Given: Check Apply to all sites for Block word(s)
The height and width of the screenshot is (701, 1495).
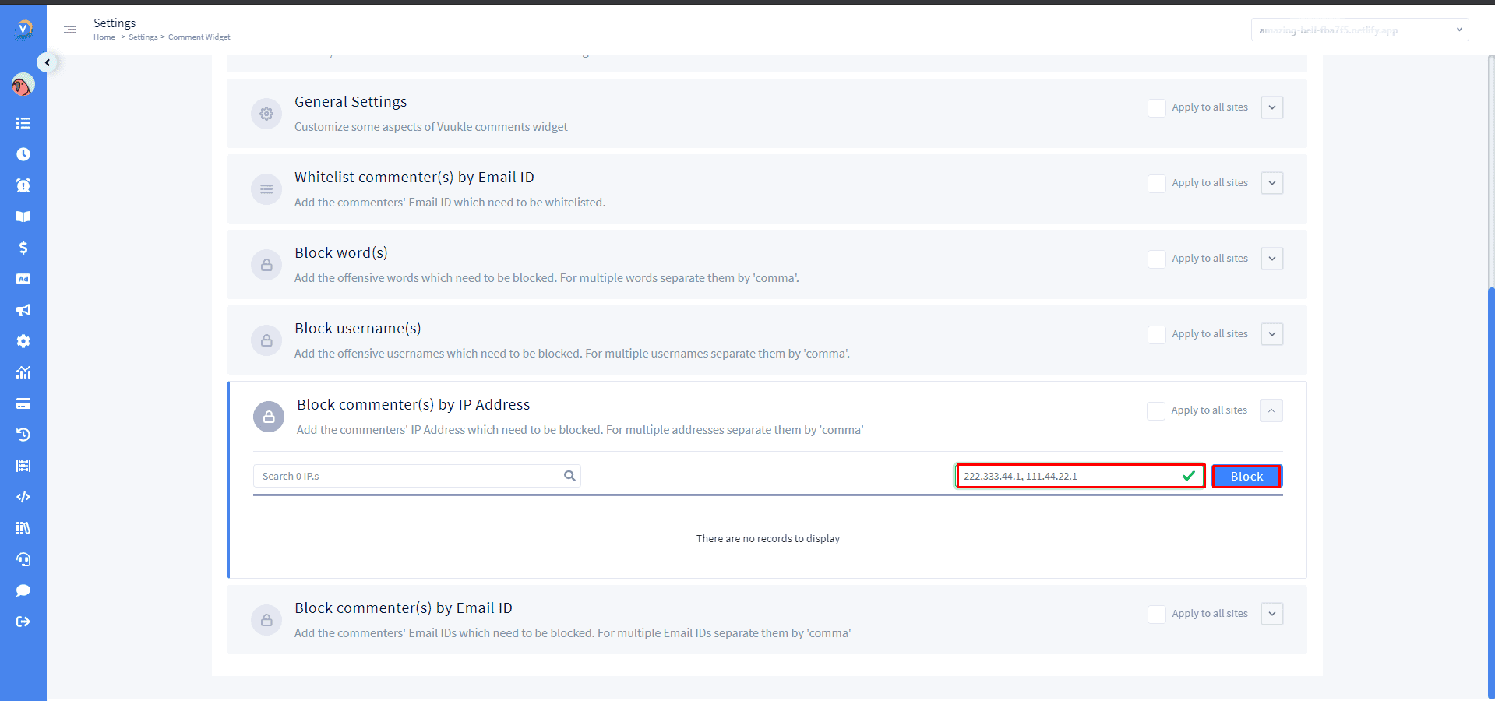Looking at the screenshot, I should pos(1157,259).
